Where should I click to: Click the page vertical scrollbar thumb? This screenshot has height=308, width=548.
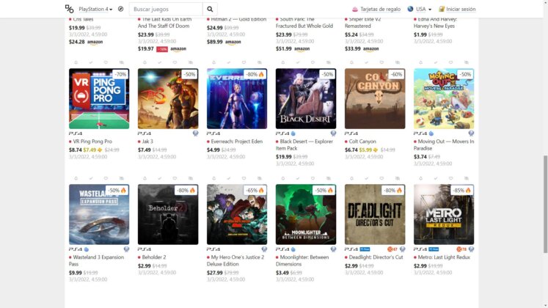point(545,204)
